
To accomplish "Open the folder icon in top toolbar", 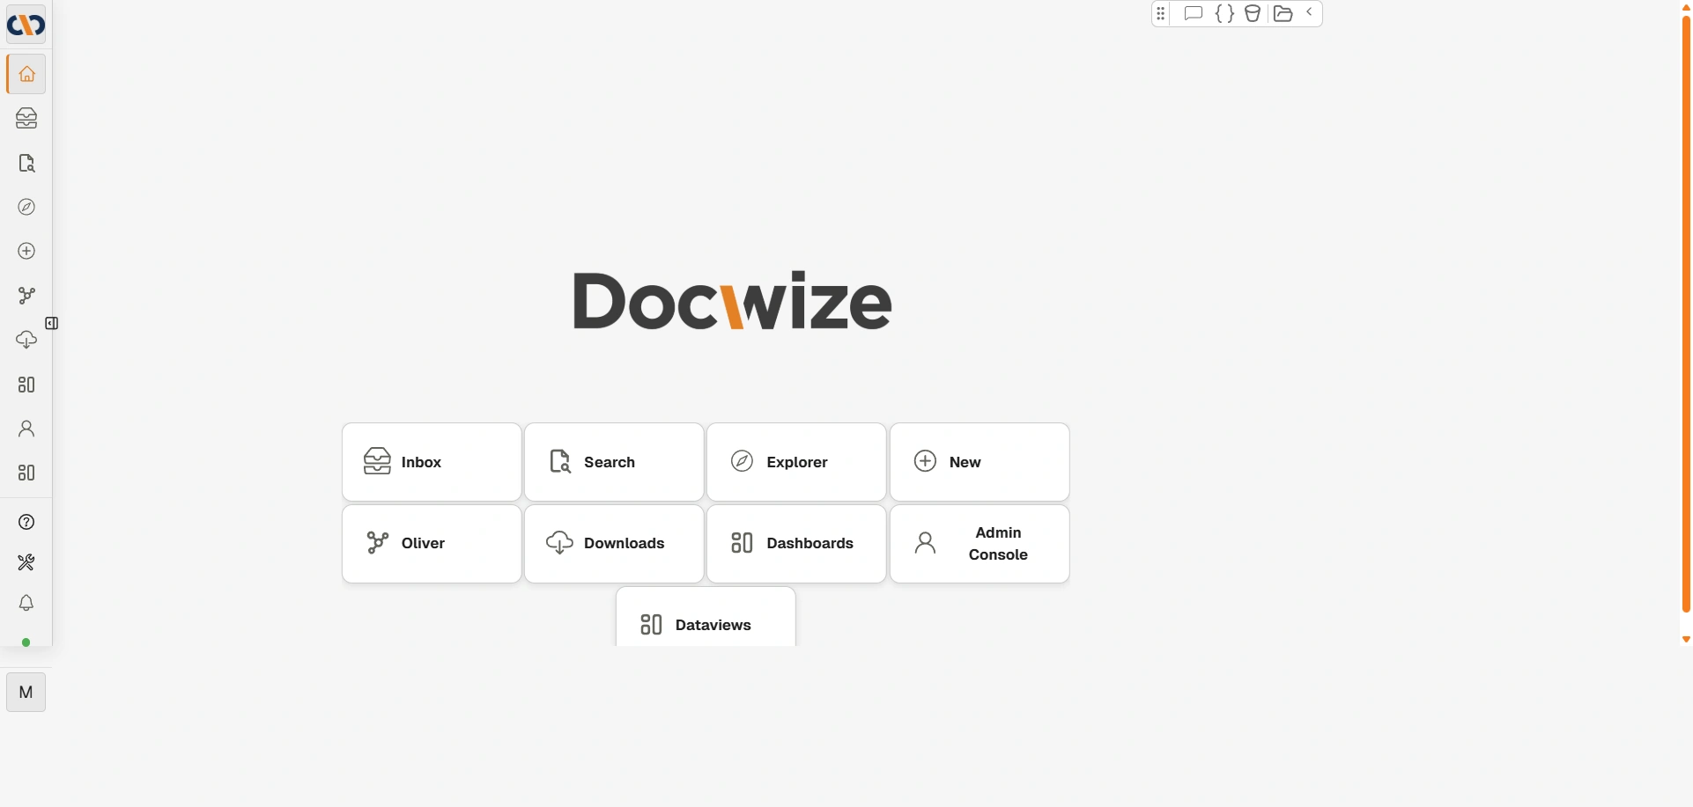I will [x=1283, y=13].
